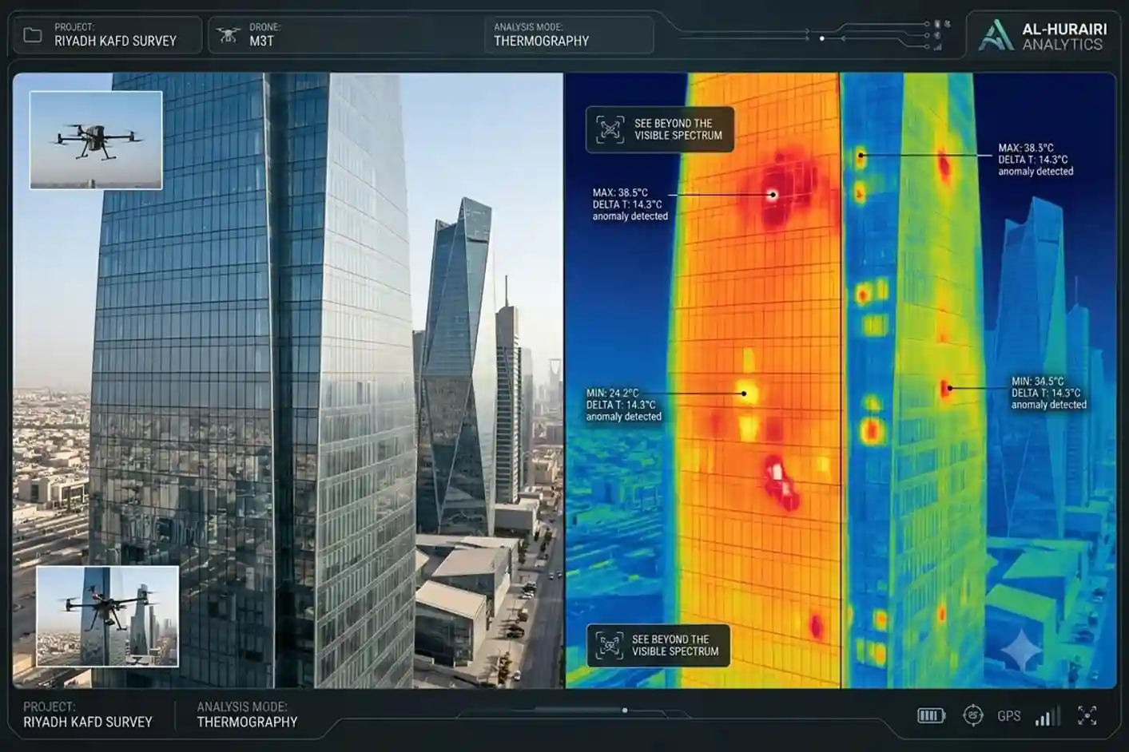Click the project folder icon in header
1129x752 pixels.
pyautogui.click(x=33, y=35)
